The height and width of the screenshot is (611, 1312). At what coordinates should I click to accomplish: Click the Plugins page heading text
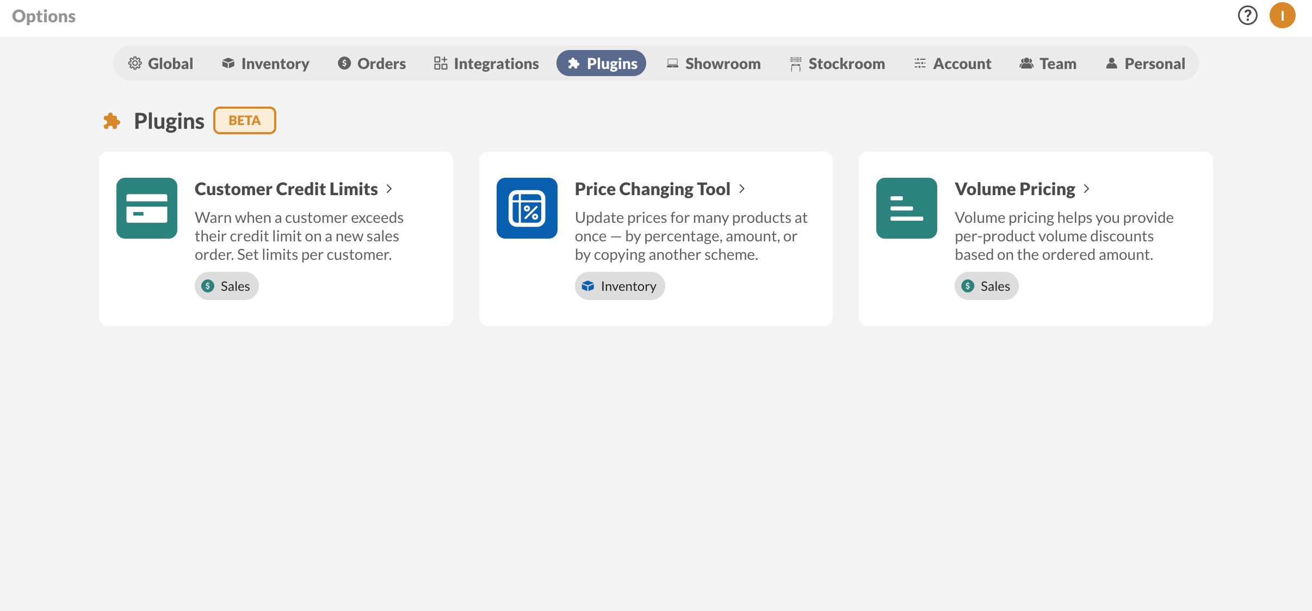[x=169, y=121]
